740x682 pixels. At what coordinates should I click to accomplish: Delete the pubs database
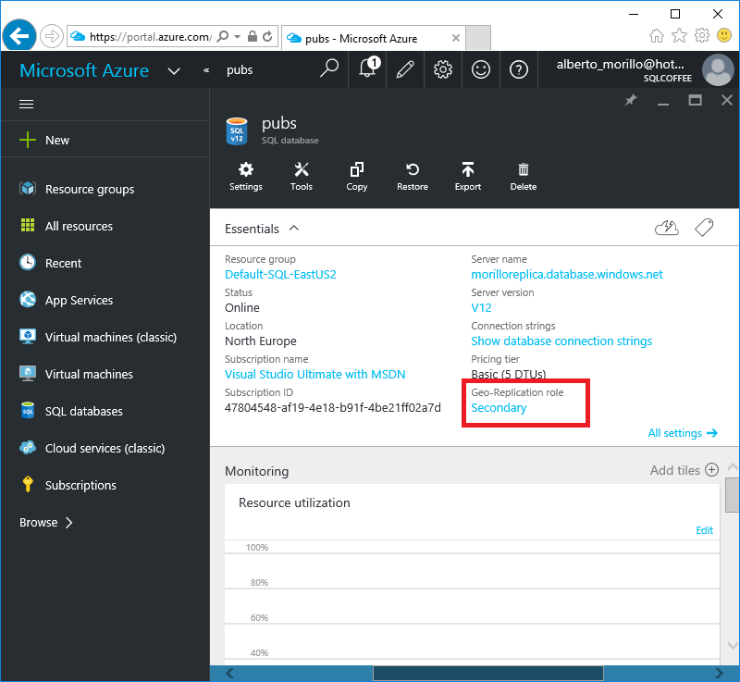(x=524, y=177)
